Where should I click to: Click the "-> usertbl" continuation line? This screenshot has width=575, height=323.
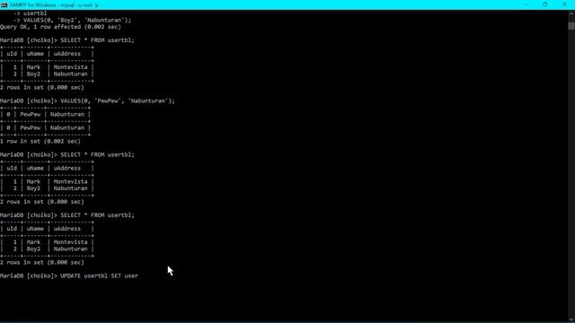(31, 13)
